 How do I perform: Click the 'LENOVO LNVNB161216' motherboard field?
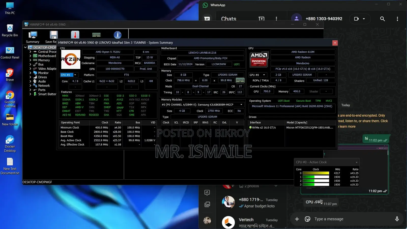pos(202,53)
